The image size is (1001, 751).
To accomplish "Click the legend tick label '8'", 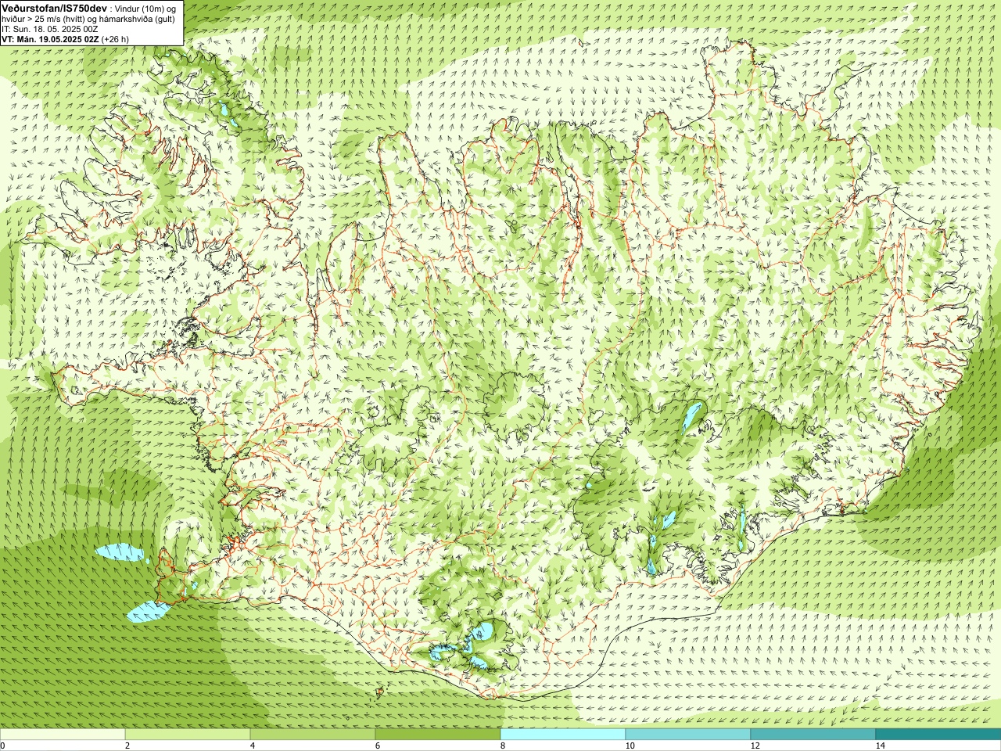I will [503, 746].
